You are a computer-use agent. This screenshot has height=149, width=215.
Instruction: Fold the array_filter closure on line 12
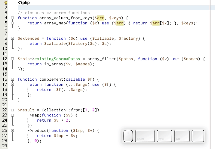(x=12, y=59)
